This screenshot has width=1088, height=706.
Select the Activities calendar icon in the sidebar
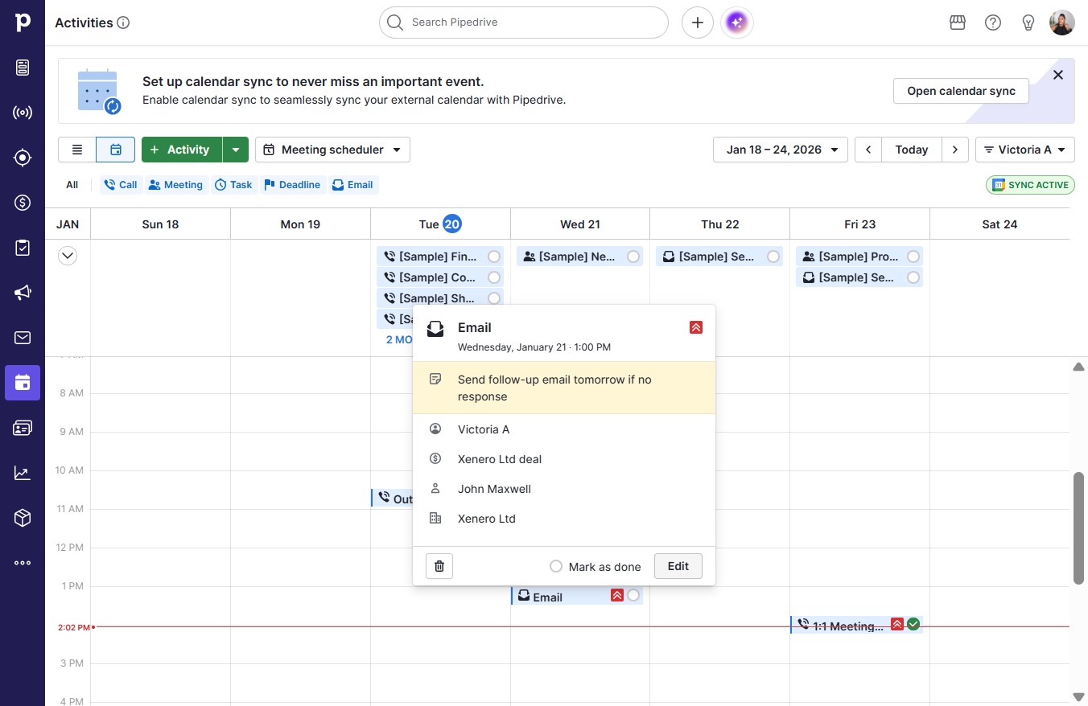[23, 383]
